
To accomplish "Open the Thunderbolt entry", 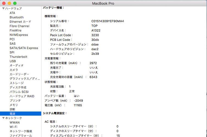I will (x=18, y=57).
